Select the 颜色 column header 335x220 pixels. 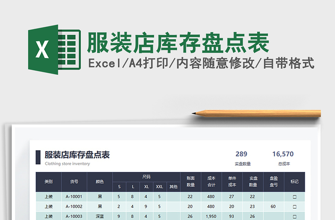click(x=100, y=182)
